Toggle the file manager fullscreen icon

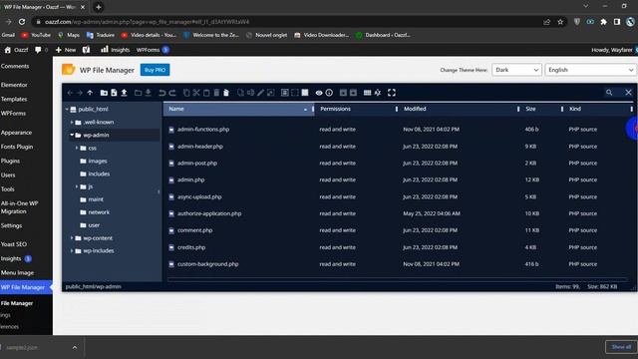tap(392, 93)
